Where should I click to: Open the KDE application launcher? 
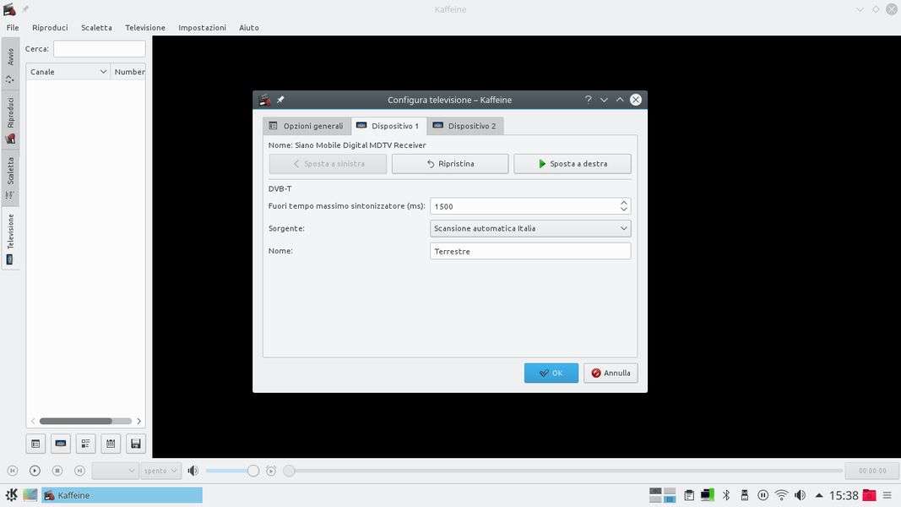pos(11,495)
